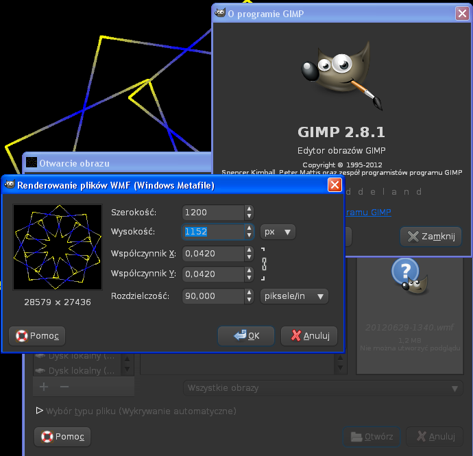Increase Współczynnik Y with up arrow
The width and height of the screenshot is (473, 456).
tap(249, 270)
